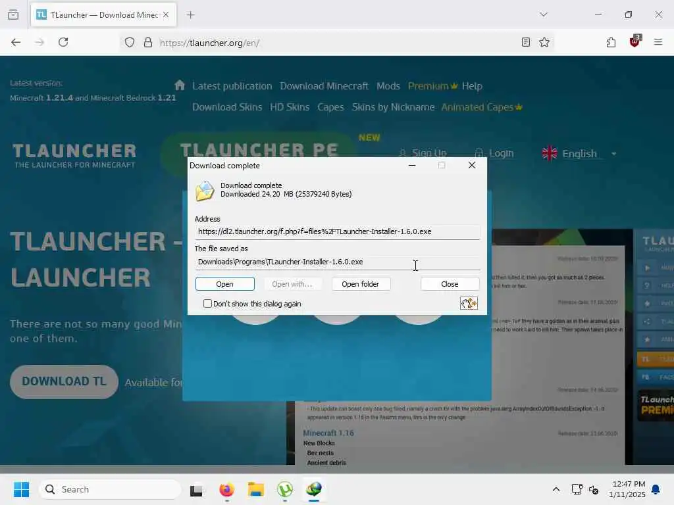Screen dimensions: 674x505
Task: Open Task View icon on taskbar
Action: point(196,489)
